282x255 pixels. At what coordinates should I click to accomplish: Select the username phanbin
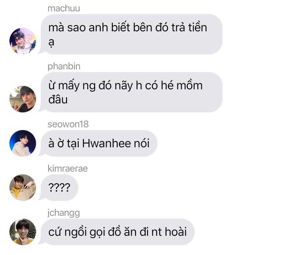(x=64, y=67)
